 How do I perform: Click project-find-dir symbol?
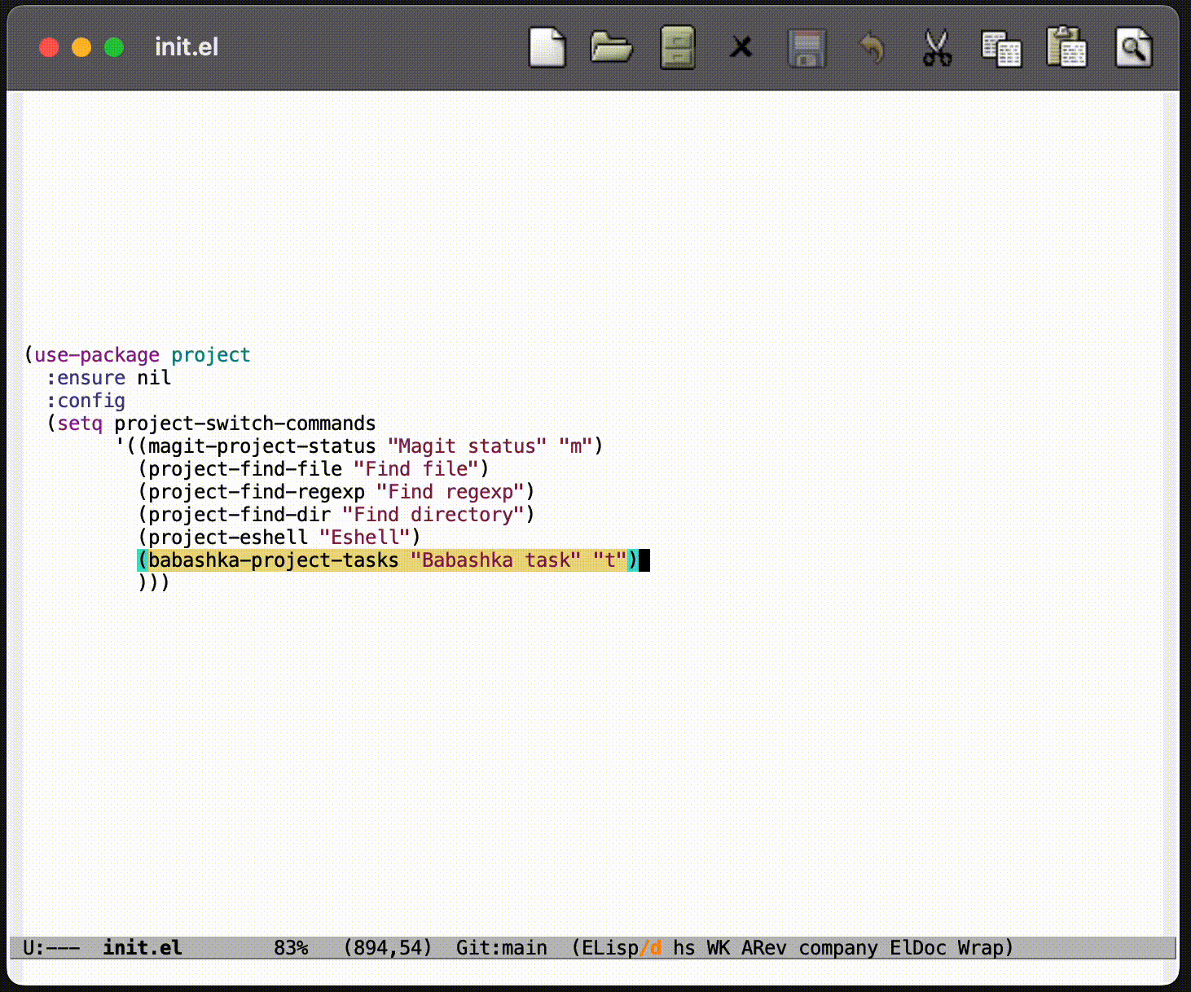240,515
